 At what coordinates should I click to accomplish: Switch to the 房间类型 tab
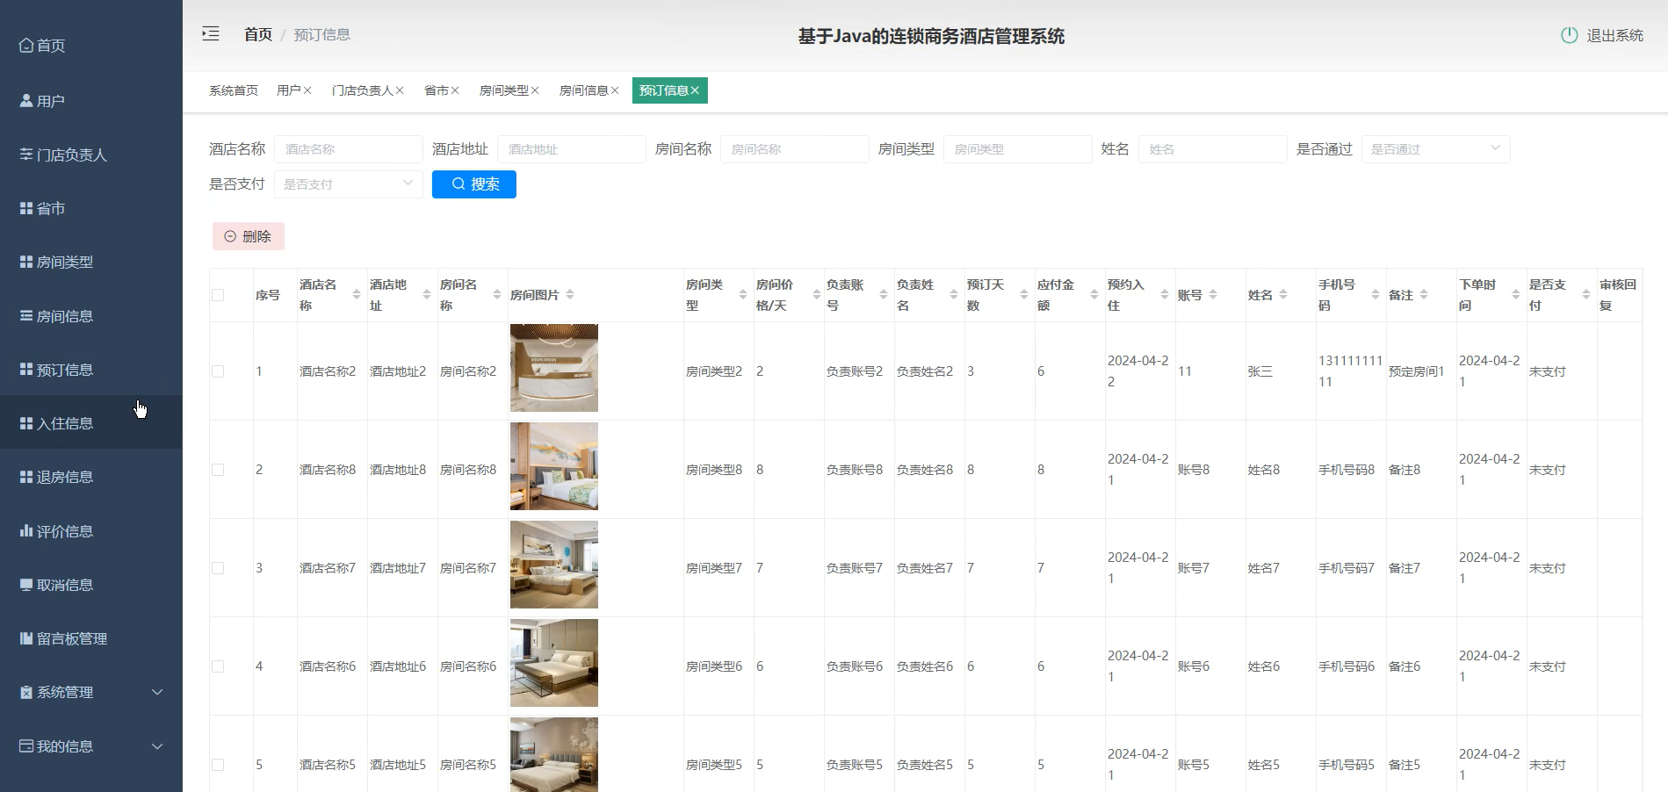point(504,90)
